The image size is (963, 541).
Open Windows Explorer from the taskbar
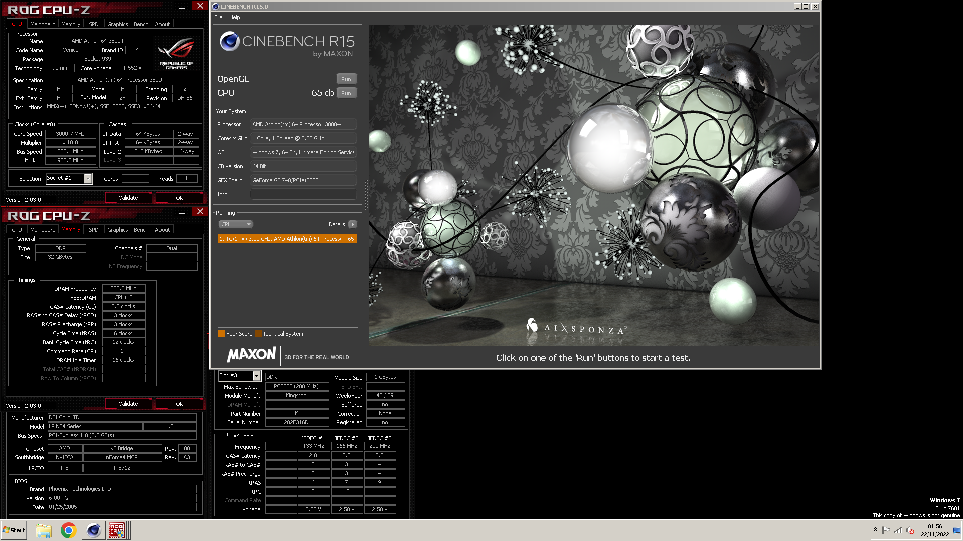click(44, 530)
